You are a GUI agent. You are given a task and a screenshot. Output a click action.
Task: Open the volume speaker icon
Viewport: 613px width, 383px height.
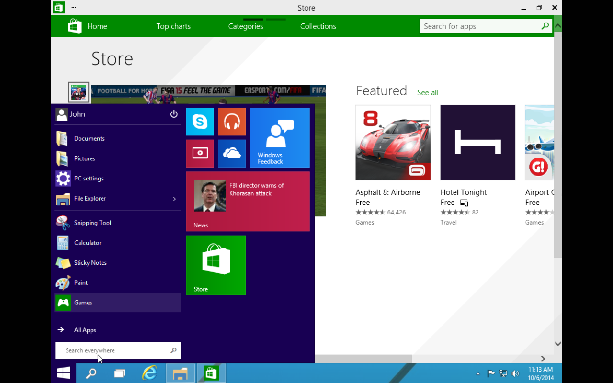point(515,373)
